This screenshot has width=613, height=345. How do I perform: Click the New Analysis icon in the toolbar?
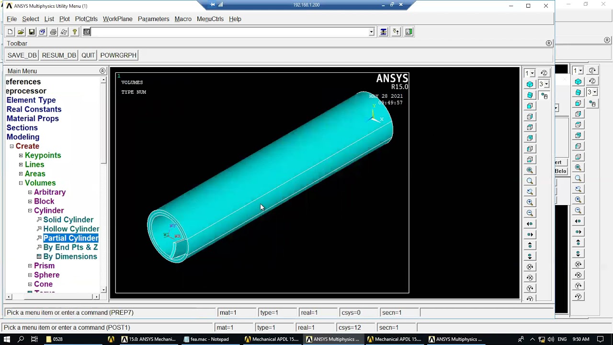[x=10, y=32]
